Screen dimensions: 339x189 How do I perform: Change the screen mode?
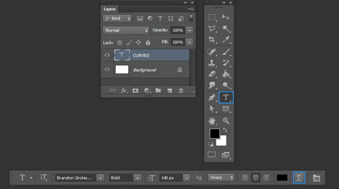coord(226,155)
